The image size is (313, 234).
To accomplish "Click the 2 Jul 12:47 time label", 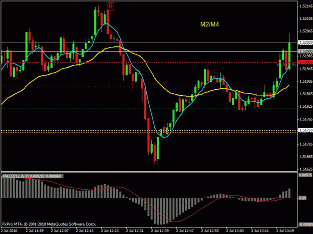I will point(185,231).
